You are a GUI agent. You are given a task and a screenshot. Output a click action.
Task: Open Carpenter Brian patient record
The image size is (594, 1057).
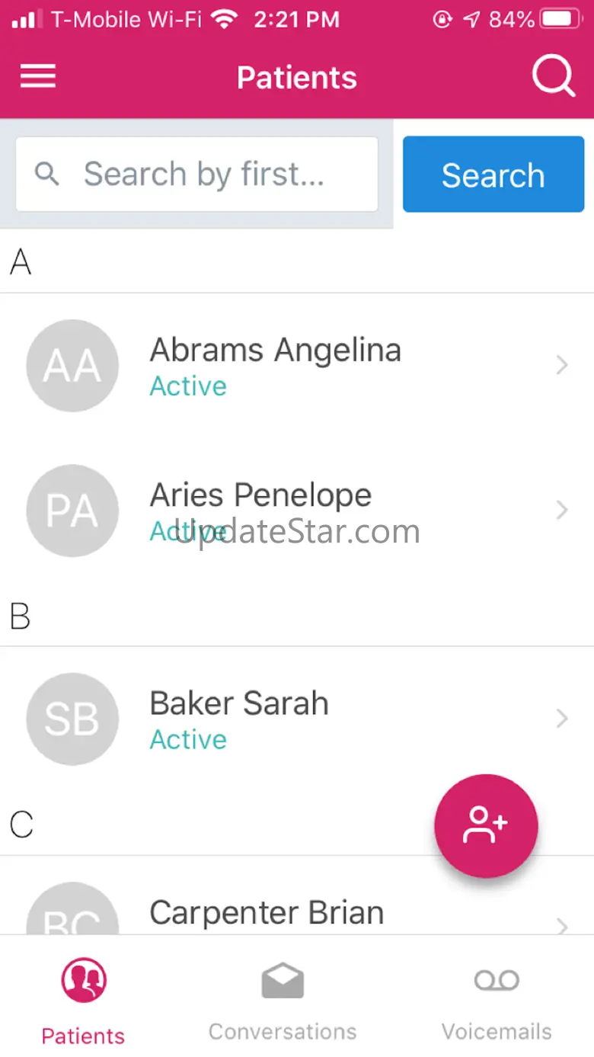(267, 912)
